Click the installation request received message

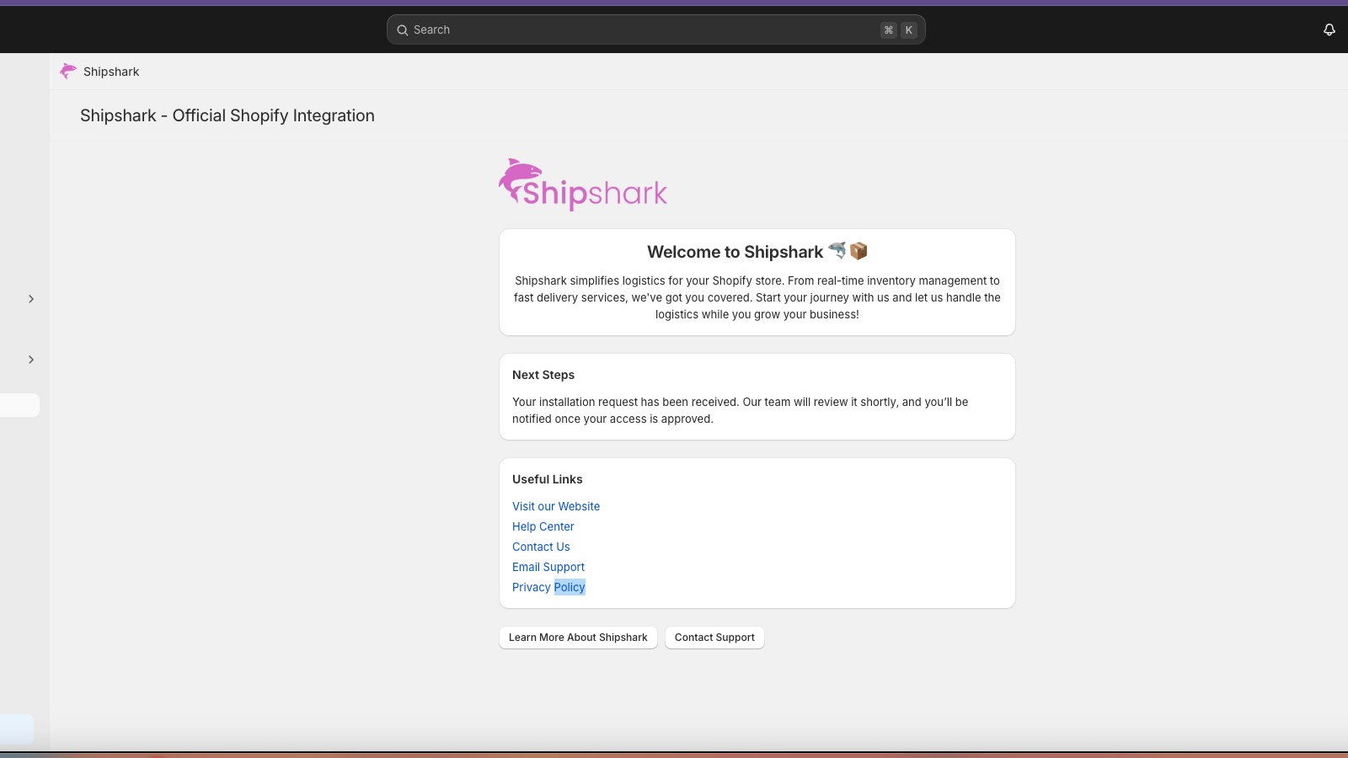tap(741, 410)
